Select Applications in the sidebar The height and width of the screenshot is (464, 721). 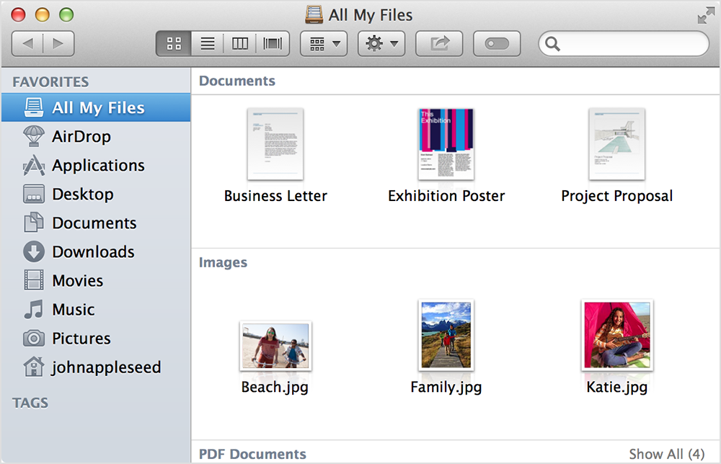coord(96,166)
